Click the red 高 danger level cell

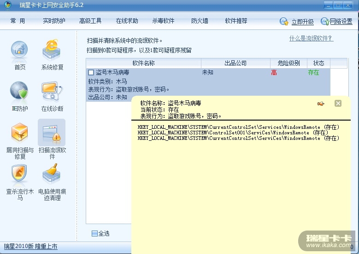pyautogui.click(x=274, y=73)
